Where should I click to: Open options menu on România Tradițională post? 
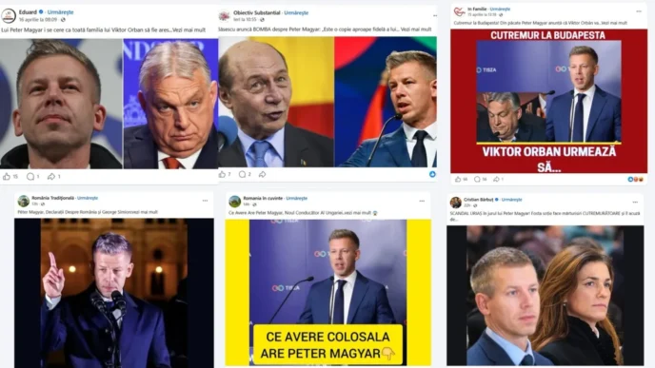(x=205, y=201)
